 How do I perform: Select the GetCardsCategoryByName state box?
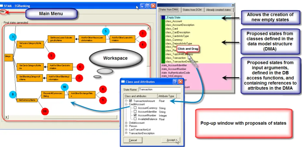[x=30, y=67]
